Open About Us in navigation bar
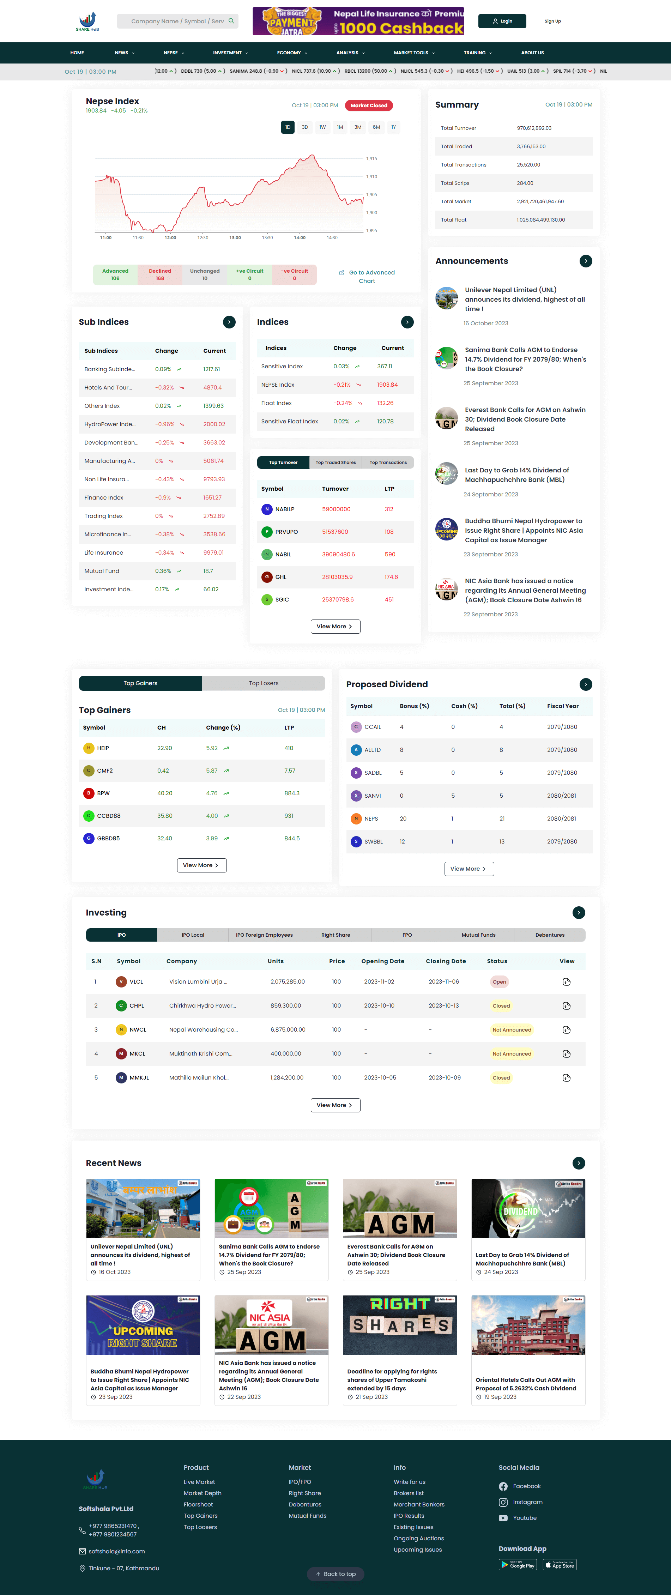The width and height of the screenshot is (671, 1595). tap(532, 53)
